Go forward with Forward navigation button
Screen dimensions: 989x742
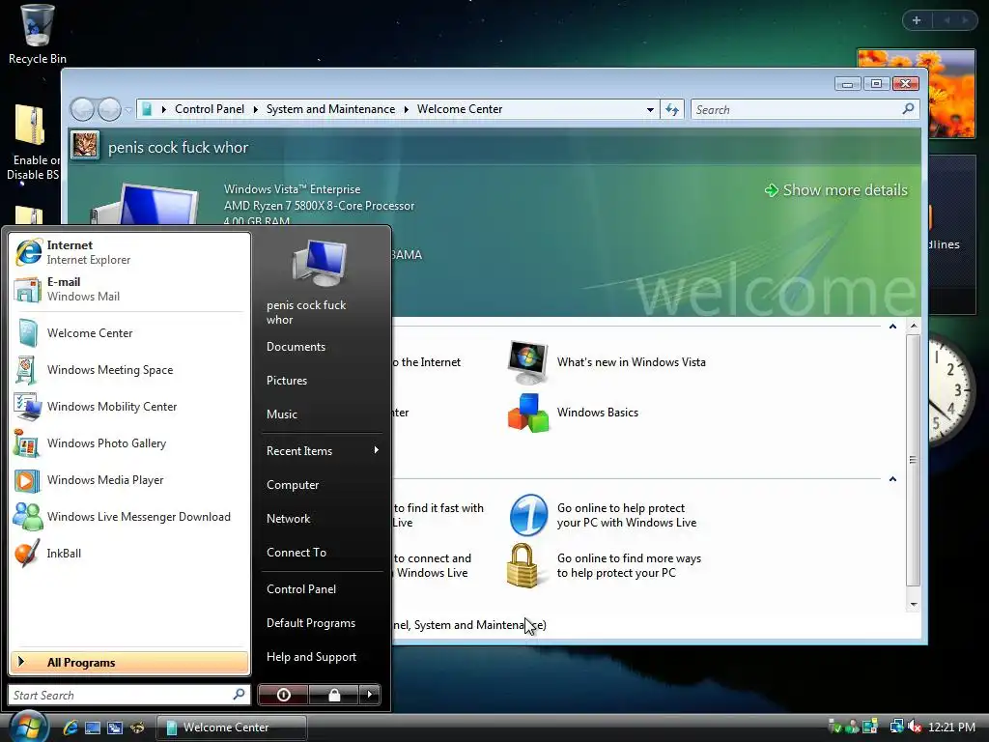pos(109,110)
